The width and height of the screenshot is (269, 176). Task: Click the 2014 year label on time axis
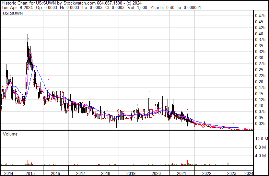click(9, 173)
